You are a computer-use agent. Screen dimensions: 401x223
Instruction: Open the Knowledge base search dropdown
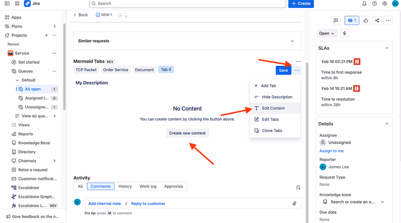[382, 202]
